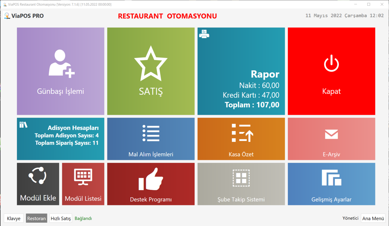Maximize the ViaPOS window
This screenshot has height=226, width=389.
coord(368,4)
